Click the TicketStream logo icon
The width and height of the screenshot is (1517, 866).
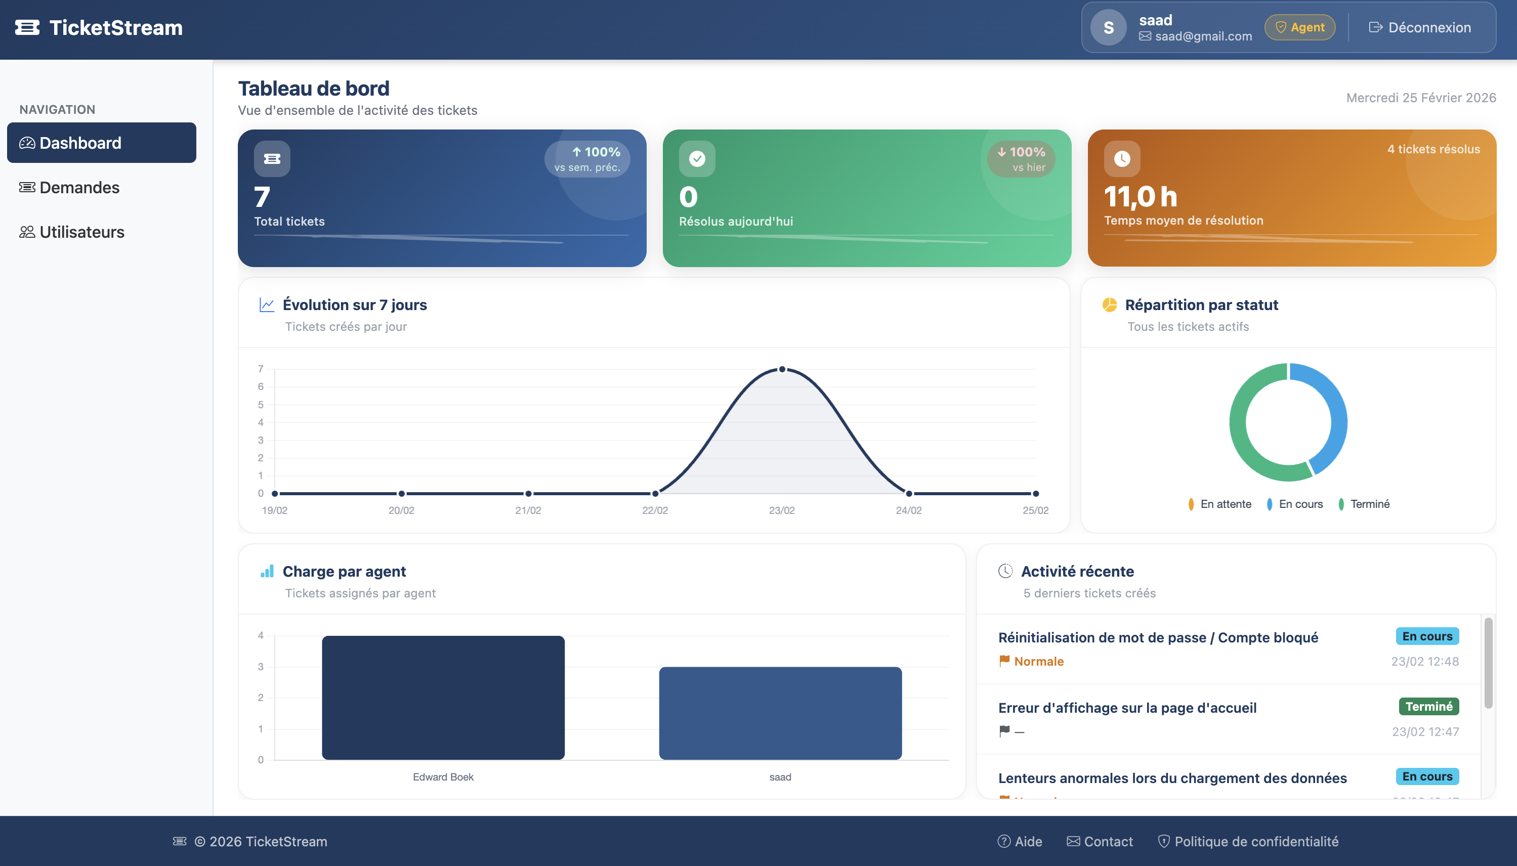point(28,27)
